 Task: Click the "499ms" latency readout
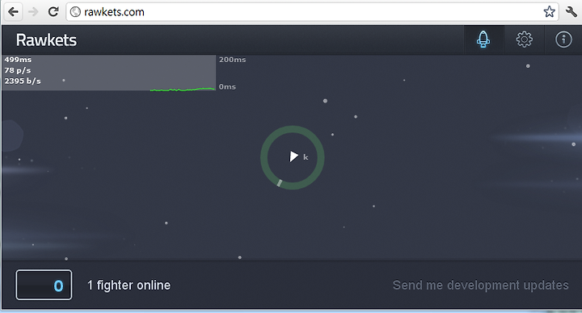tap(18, 60)
